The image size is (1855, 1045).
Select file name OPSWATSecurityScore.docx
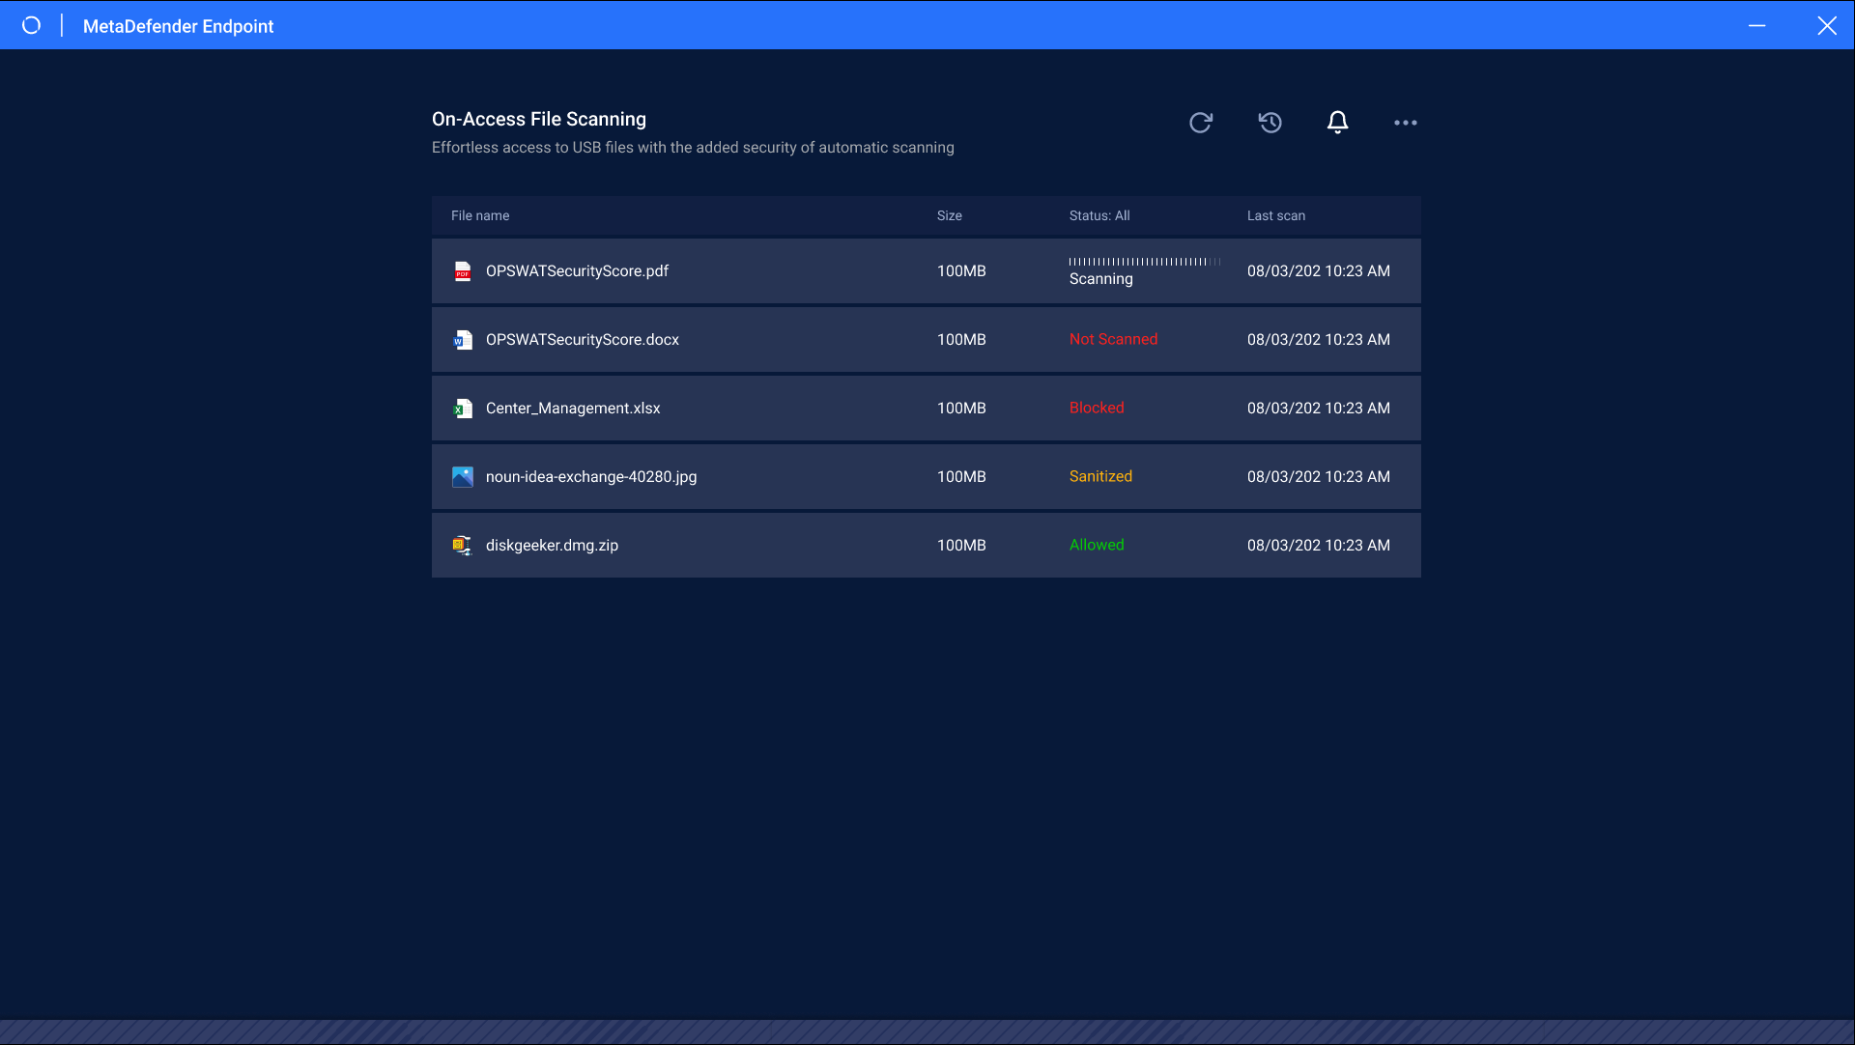(x=583, y=340)
